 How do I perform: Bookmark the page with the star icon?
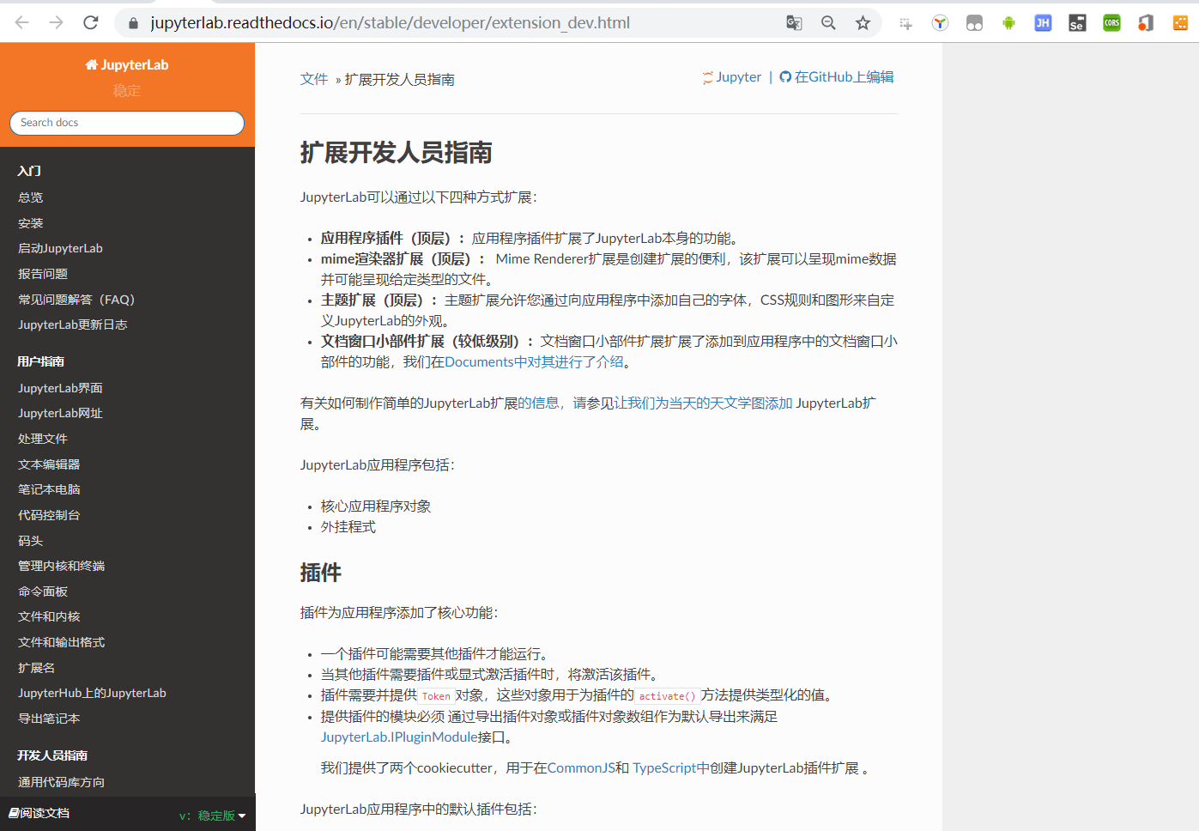[x=862, y=22]
